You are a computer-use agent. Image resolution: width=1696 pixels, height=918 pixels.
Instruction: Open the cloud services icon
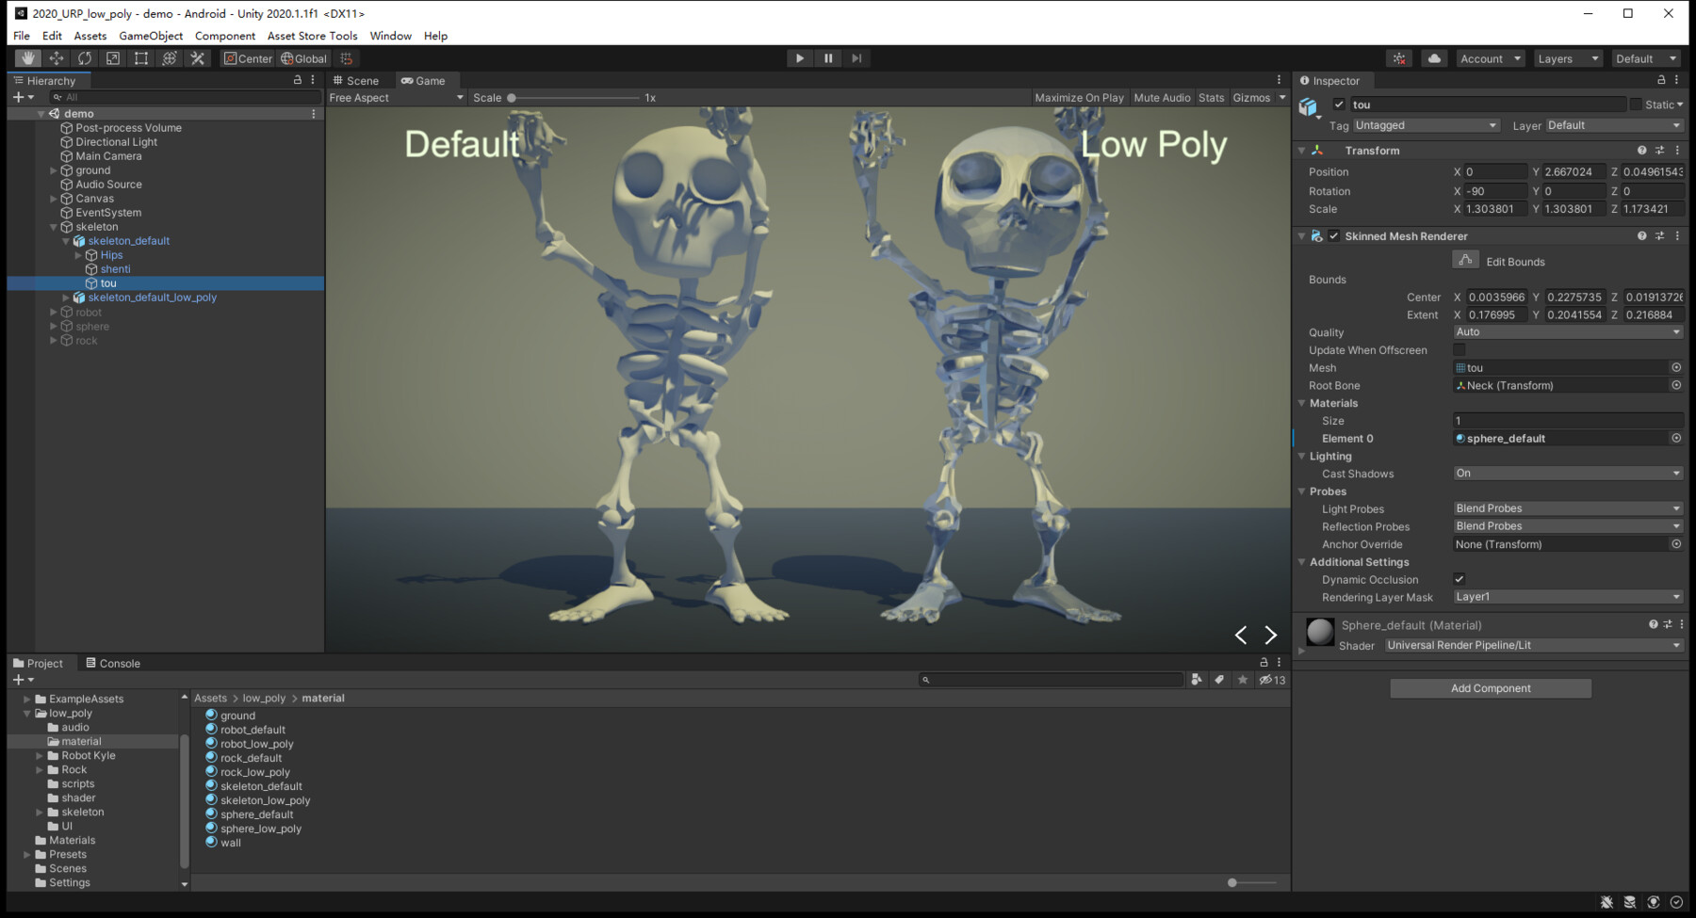pyautogui.click(x=1434, y=58)
